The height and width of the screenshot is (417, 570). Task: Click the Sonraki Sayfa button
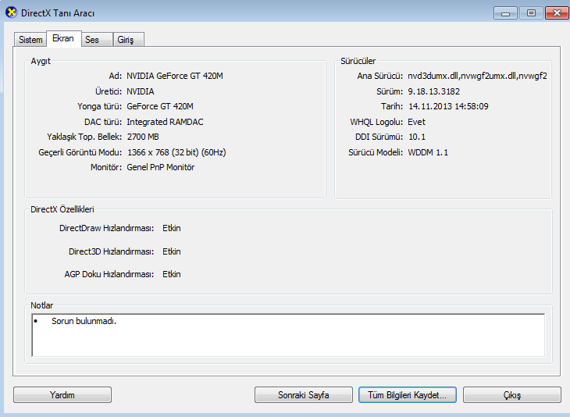(304, 395)
